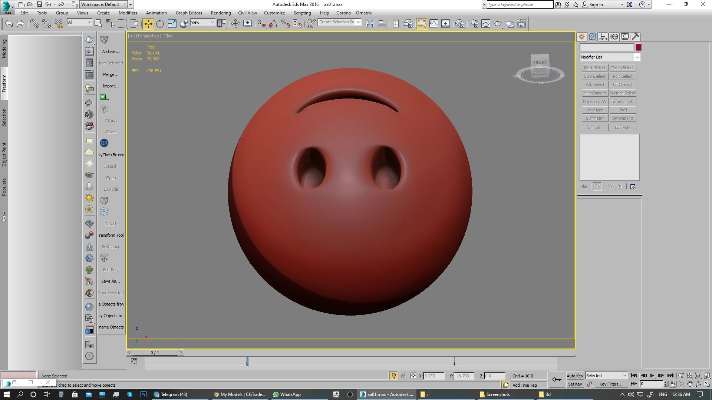The image size is (712, 400).
Task: Open the Manage Layers toolbar icon
Action: coord(408,24)
